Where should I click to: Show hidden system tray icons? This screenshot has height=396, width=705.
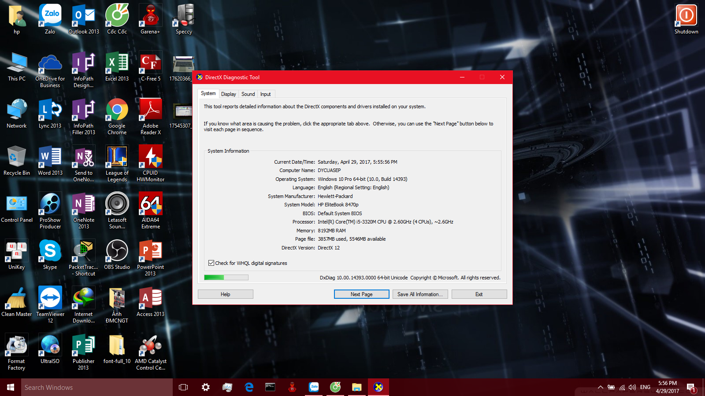tap(600, 387)
